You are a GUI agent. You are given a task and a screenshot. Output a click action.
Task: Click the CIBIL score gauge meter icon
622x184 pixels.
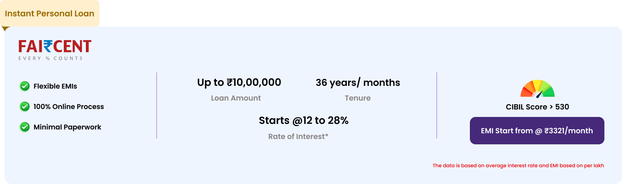point(537,89)
